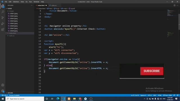Change the UTF-8 encoding setting

click(150, 95)
